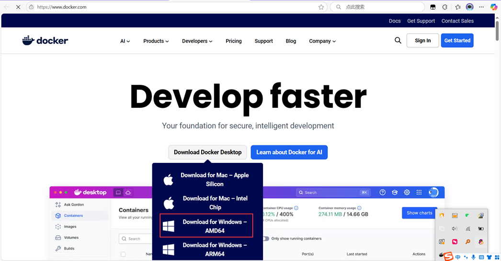The height and width of the screenshot is (261, 501).
Task: Click the Containers list Search input
Action: click(136, 238)
